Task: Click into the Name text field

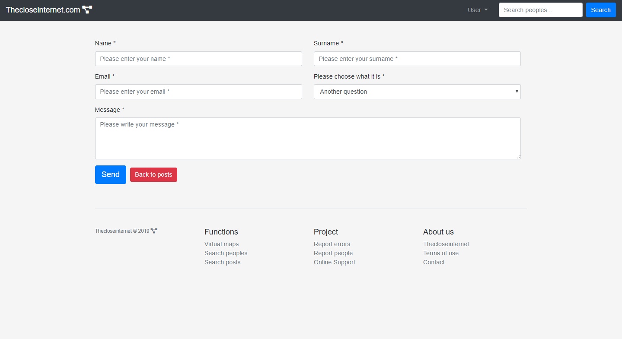Action: pyautogui.click(x=198, y=59)
